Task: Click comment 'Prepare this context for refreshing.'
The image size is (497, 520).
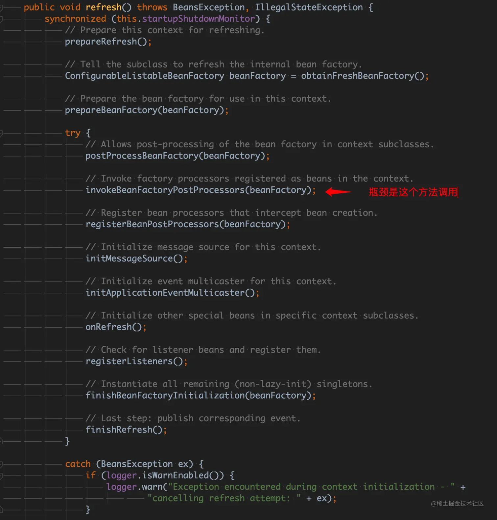Action: [x=165, y=30]
